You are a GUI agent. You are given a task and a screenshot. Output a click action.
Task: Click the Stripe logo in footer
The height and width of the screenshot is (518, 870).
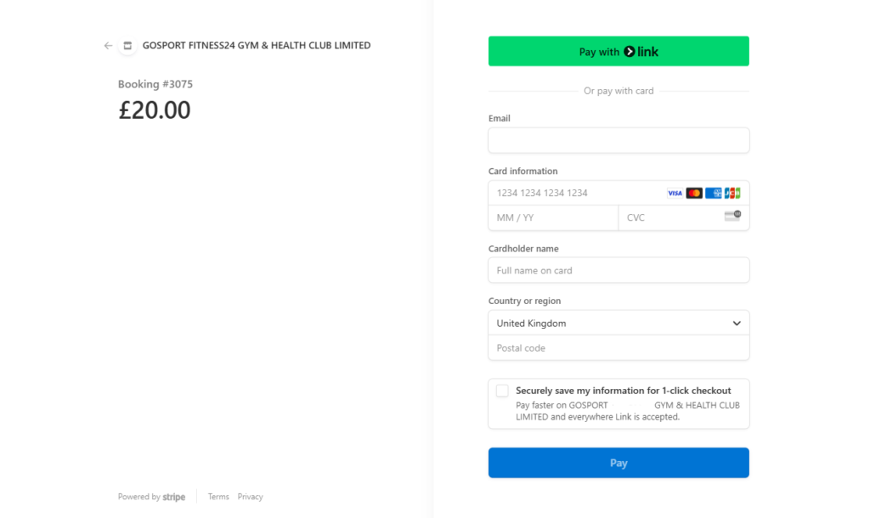tap(174, 497)
